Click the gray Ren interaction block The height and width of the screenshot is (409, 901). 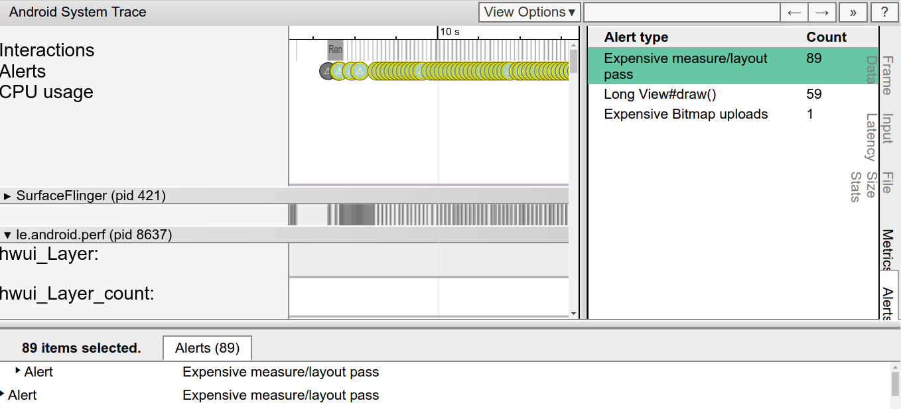[336, 50]
